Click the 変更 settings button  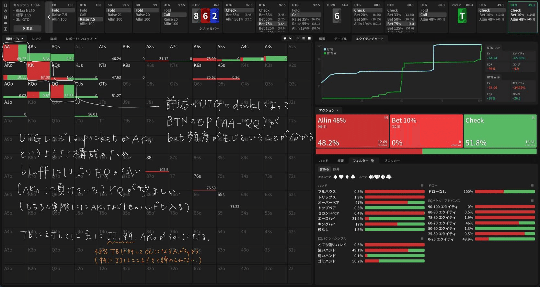coord(27,29)
